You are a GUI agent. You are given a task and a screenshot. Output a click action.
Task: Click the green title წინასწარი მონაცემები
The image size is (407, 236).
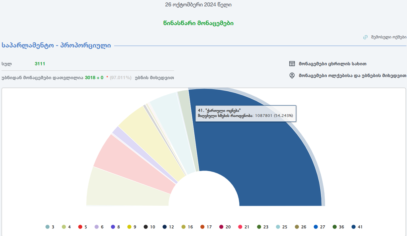198,23
